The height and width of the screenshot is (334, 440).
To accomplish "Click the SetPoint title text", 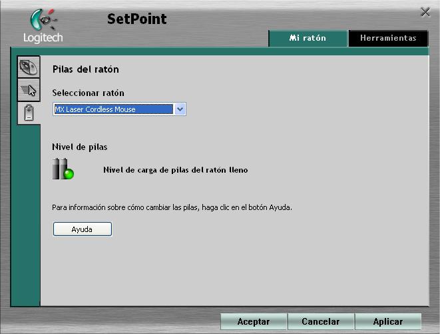I will (x=136, y=19).
